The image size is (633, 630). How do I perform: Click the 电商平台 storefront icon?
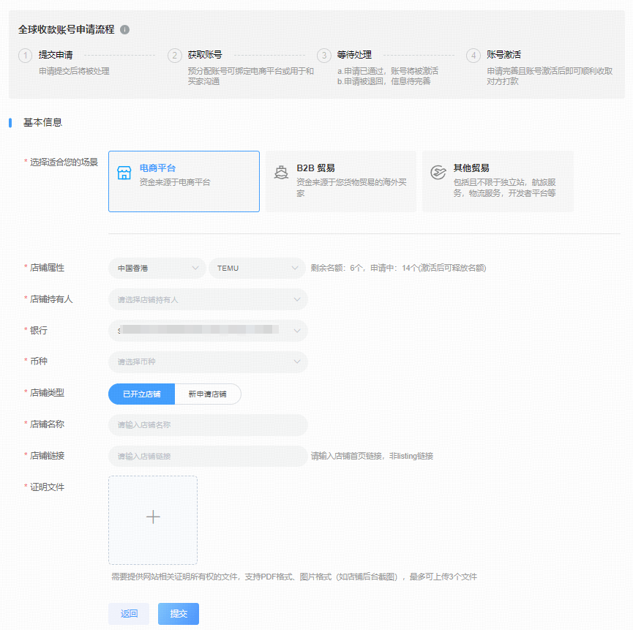coord(124,173)
